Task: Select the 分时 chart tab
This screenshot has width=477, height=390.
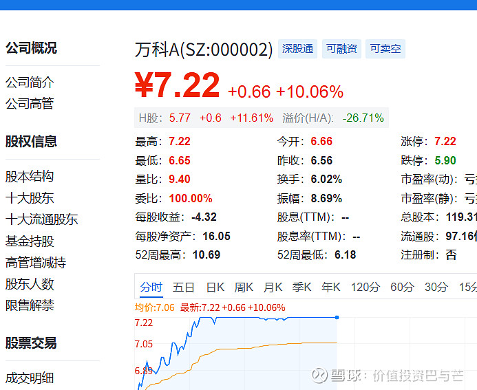Action: tap(151, 288)
